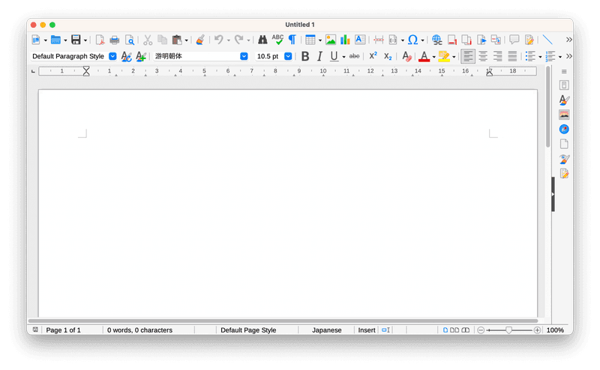Screen dimensions: 600x370
Task: Click the yellow highlighting color button
Action: coord(444,57)
